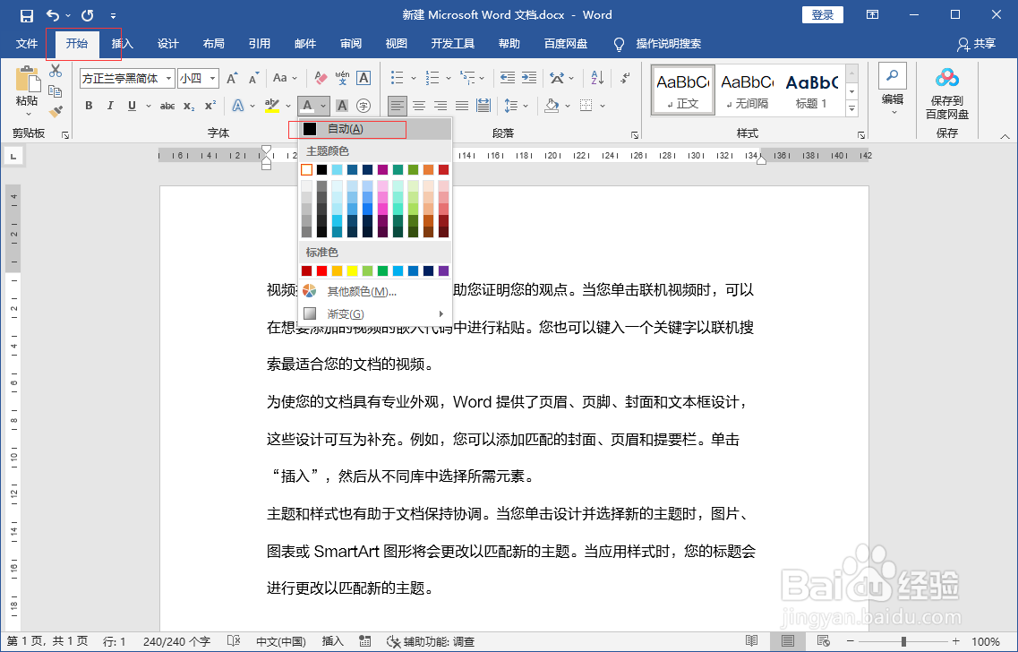Click the Text Highlight Color marker icon
This screenshot has height=652, width=1018.
click(272, 106)
